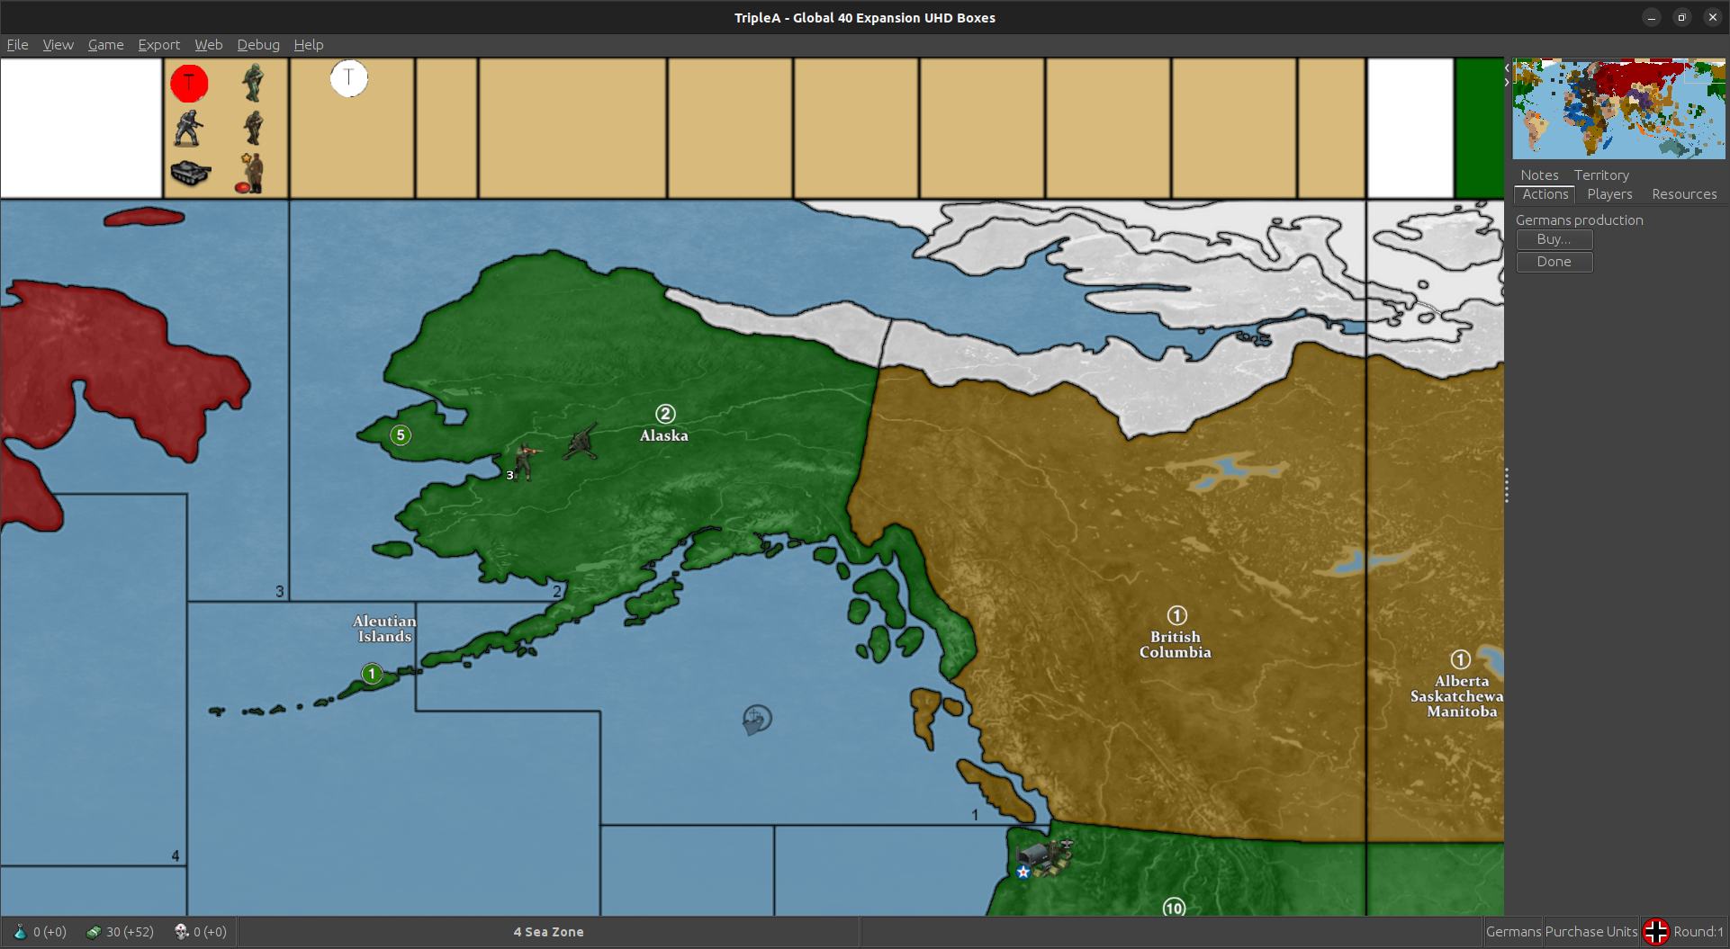
Task: Click the red T token marker
Action: (x=189, y=84)
